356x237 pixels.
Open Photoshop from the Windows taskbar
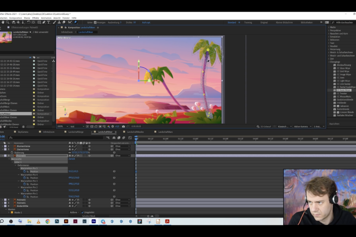(57, 221)
